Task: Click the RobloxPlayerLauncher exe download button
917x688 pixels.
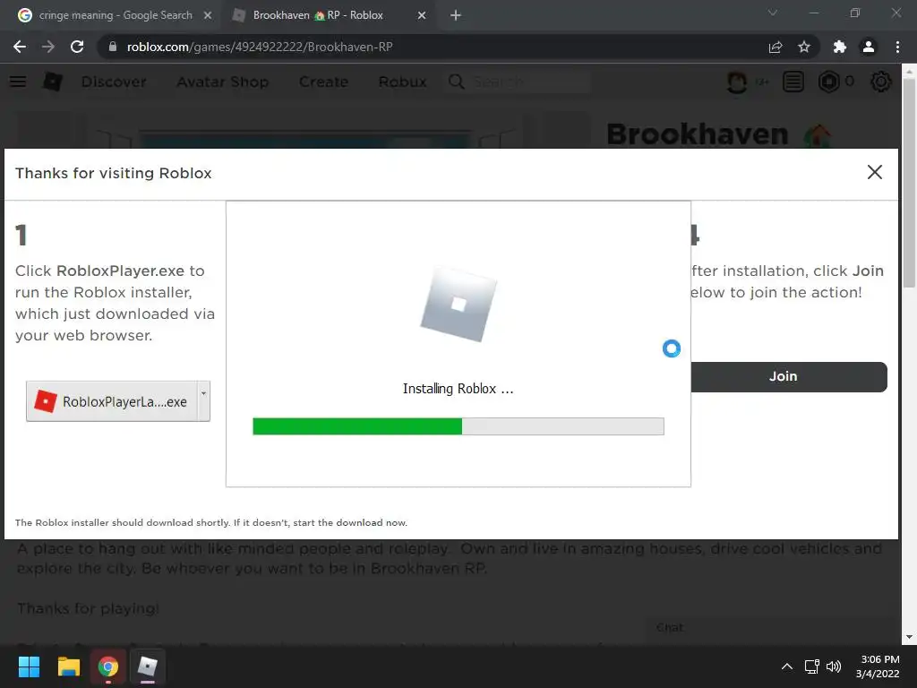Action: [x=112, y=401]
